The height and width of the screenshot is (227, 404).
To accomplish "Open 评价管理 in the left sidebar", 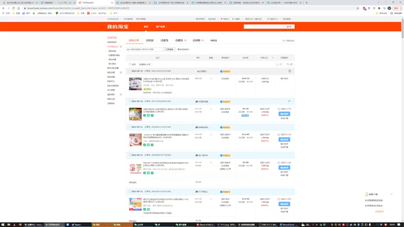I will (111, 90).
